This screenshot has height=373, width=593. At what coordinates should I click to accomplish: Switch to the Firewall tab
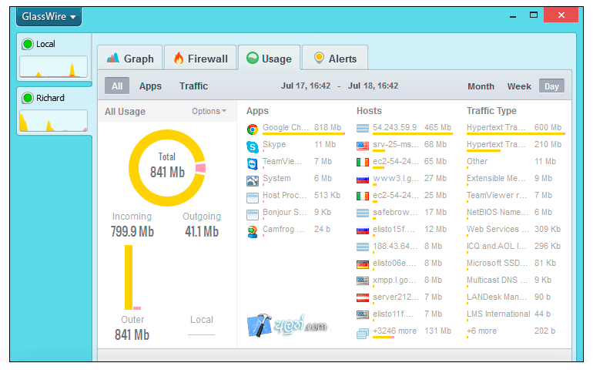point(200,59)
